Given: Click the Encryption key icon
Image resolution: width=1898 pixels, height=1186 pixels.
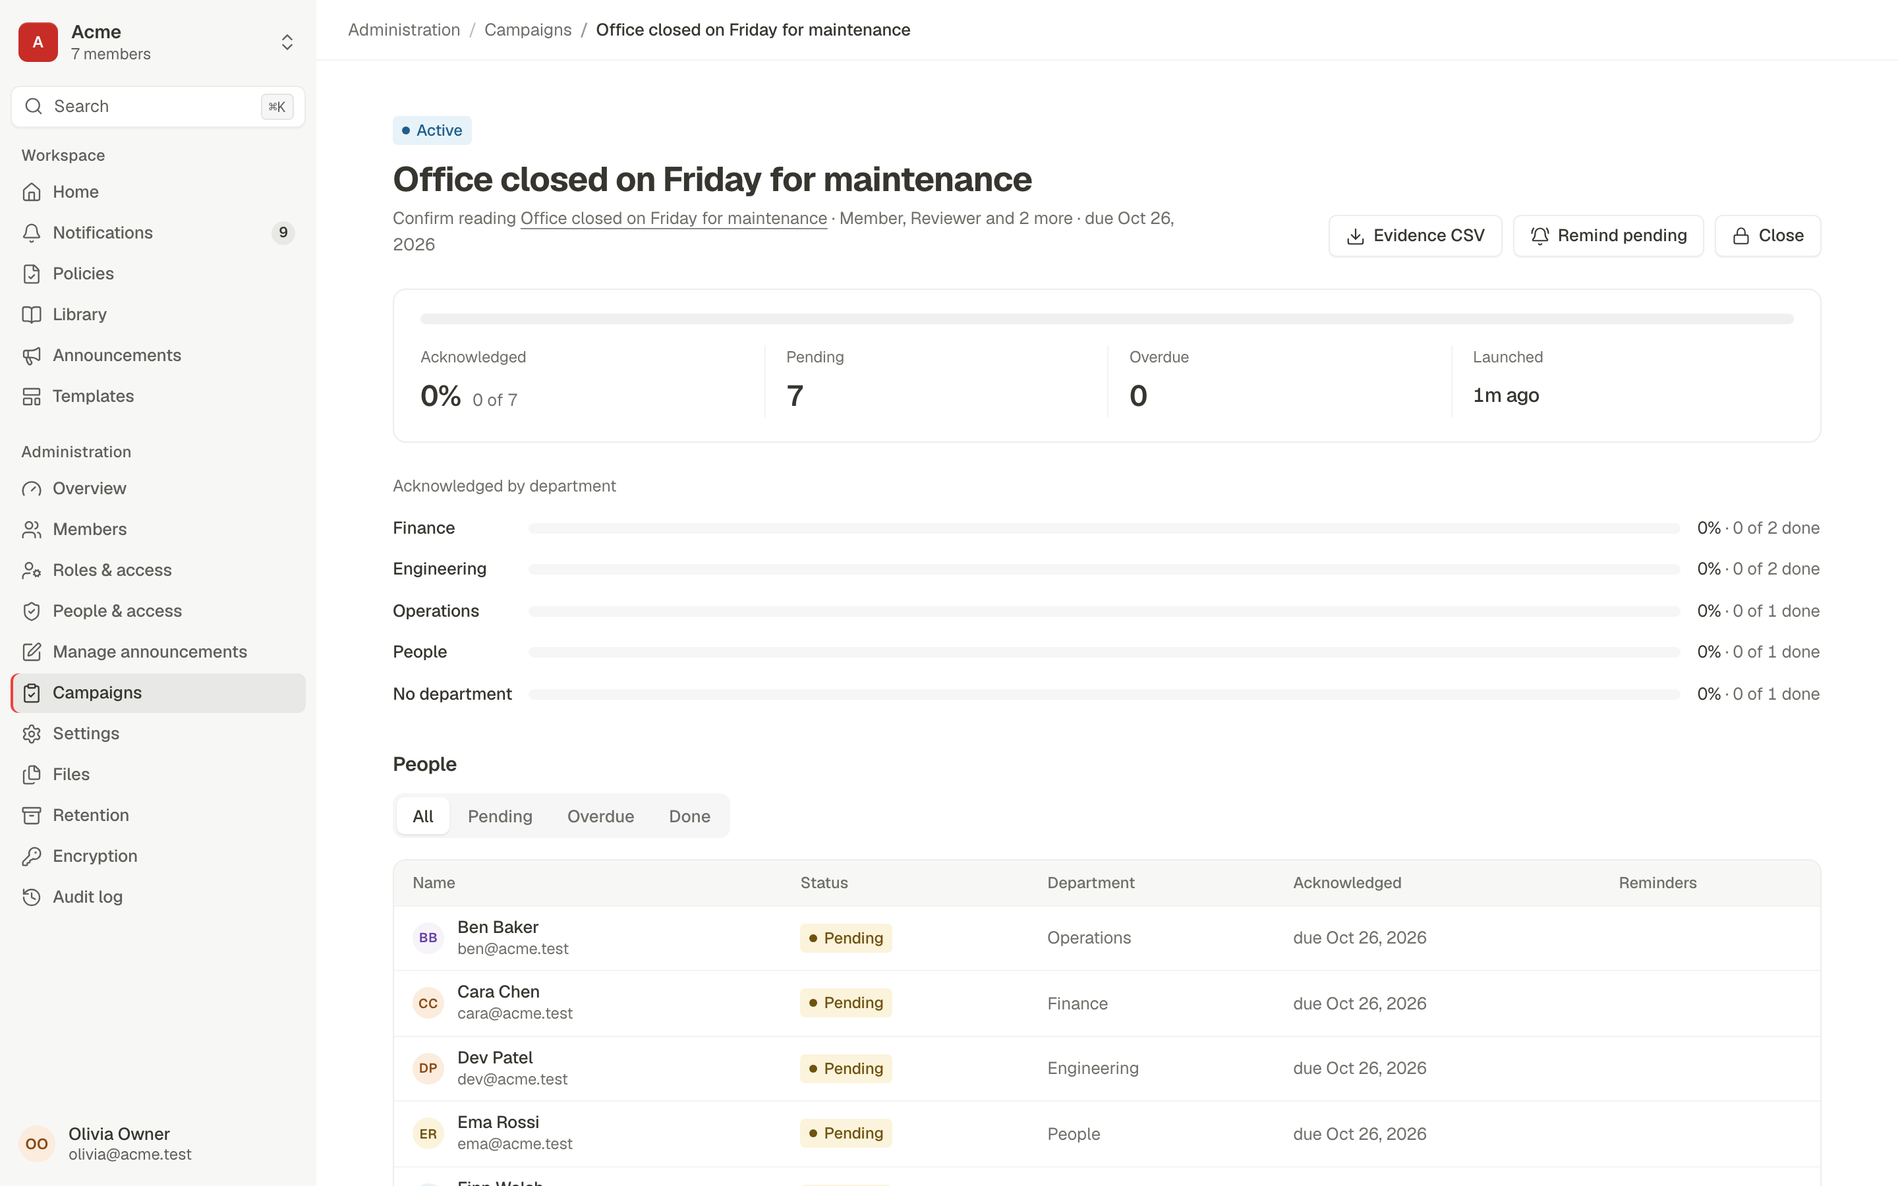Looking at the screenshot, I should pos(32,856).
